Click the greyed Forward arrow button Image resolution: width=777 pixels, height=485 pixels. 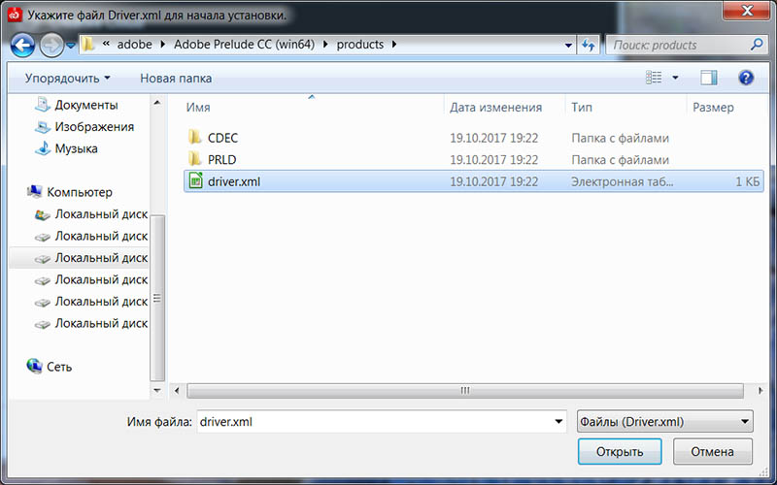click(51, 46)
